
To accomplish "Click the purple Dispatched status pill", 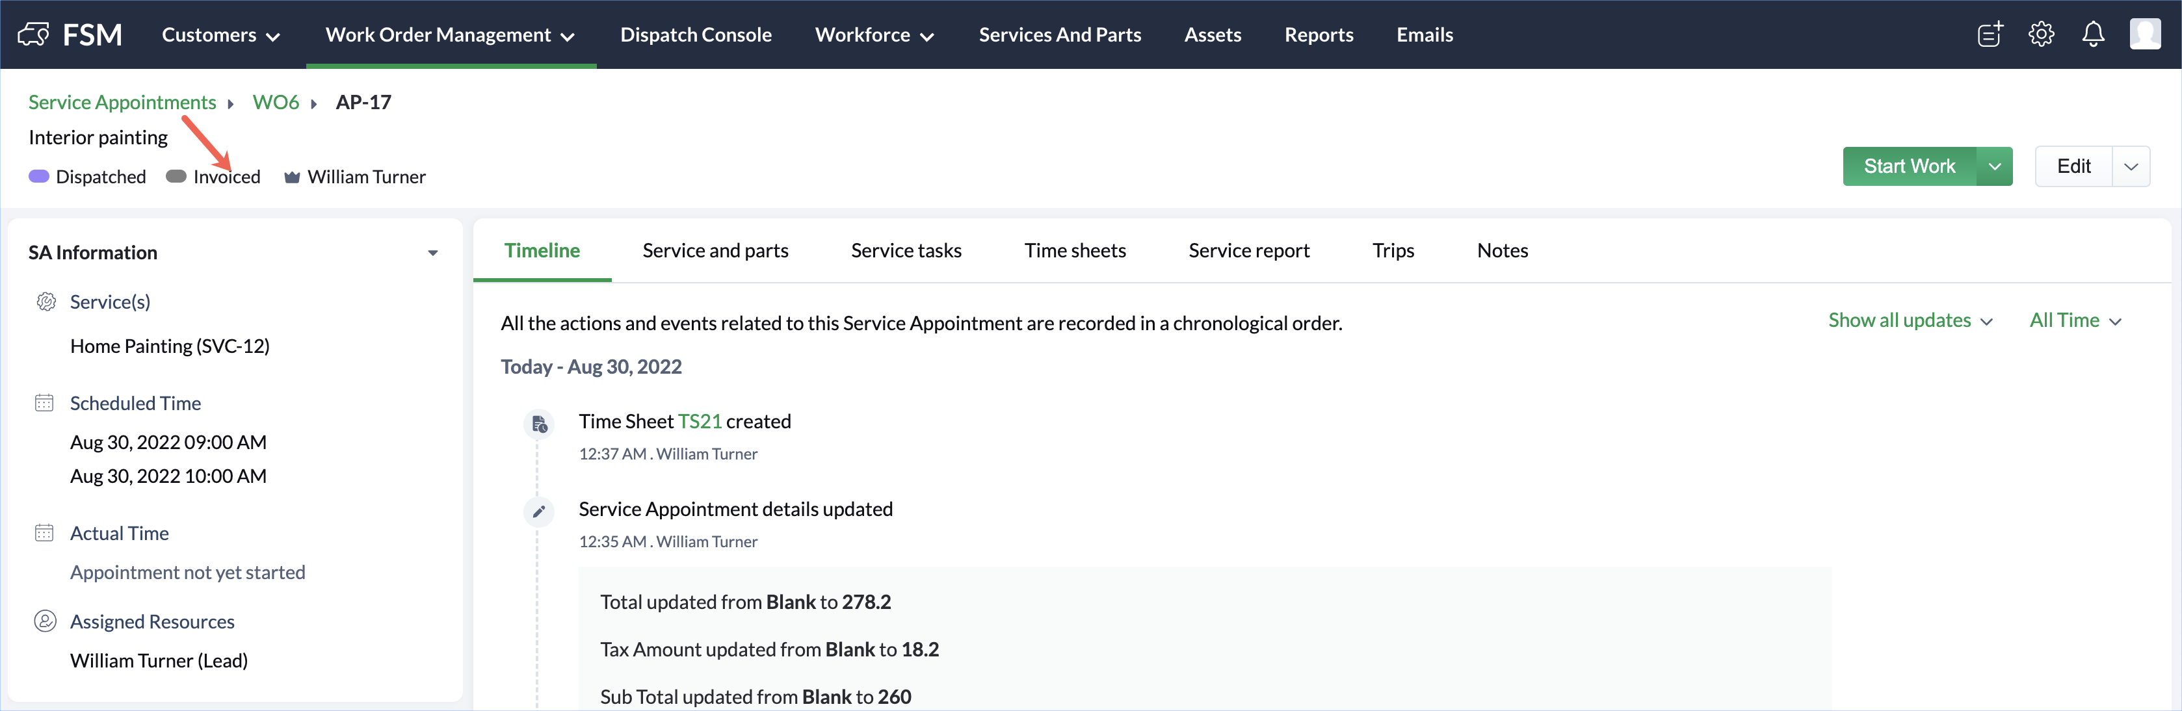I will coord(39,177).
